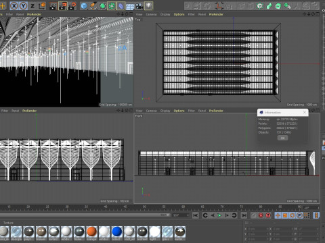Add a Light object
The width and height of the screenshot is (325, 243).
(x=148, y=6)
